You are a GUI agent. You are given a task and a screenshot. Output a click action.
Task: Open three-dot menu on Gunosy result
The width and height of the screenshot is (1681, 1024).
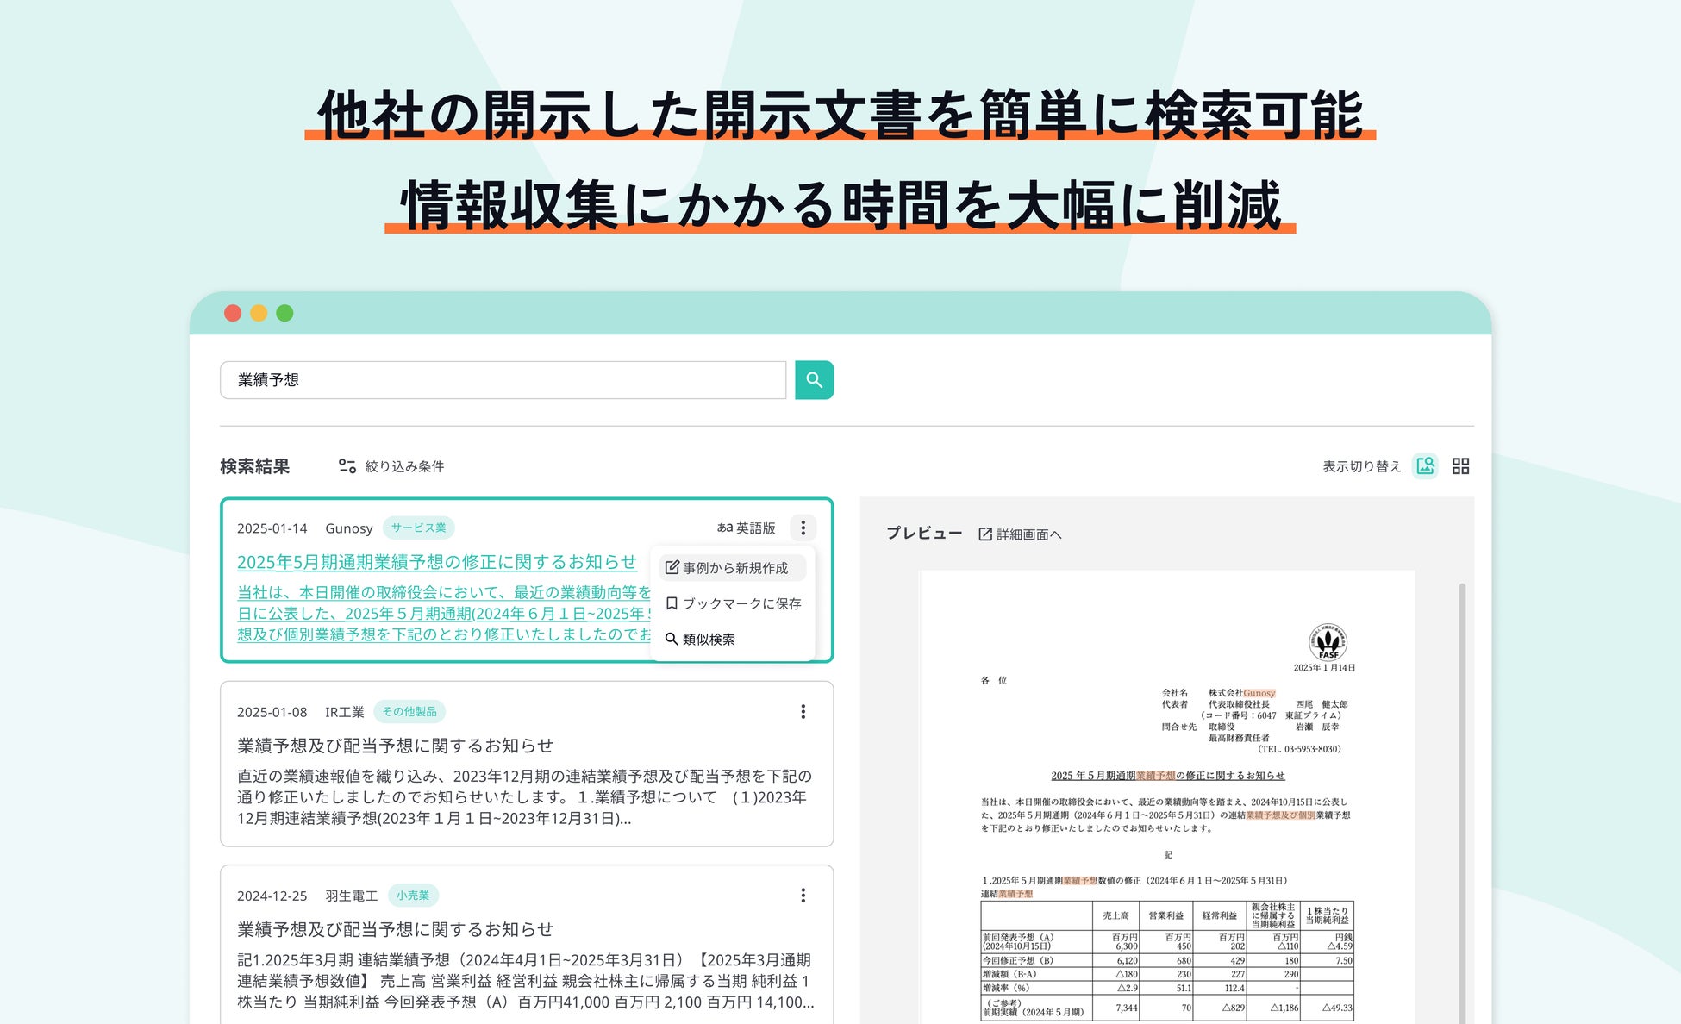point(803,528)
